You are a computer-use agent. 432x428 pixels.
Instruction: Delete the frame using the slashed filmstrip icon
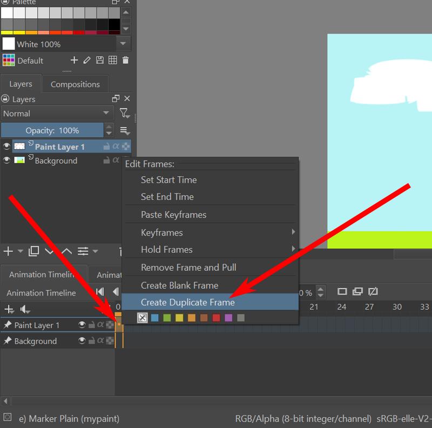pyautogui.click(x=373, y=292)
